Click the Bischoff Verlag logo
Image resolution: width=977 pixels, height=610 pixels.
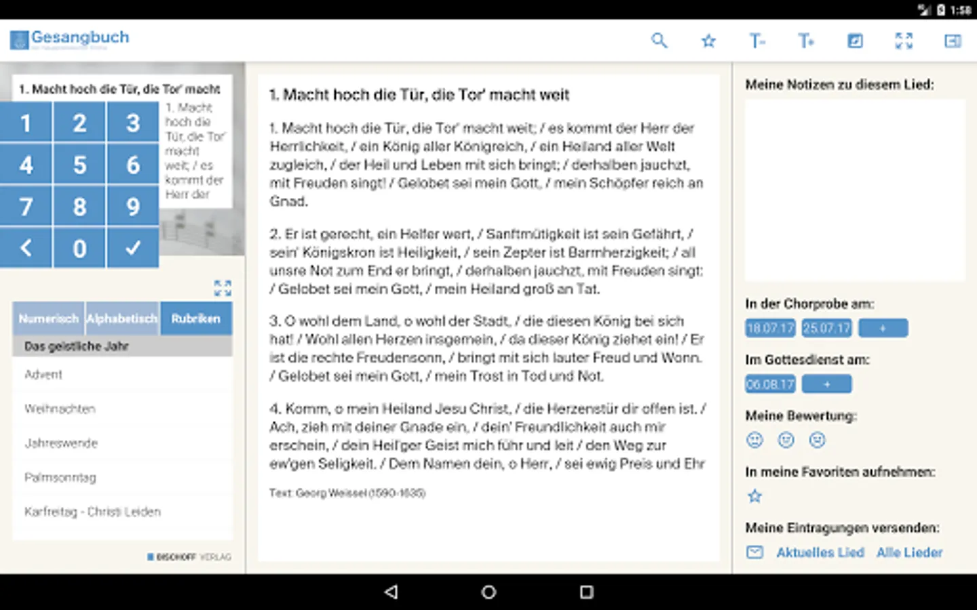coord(189,557)
